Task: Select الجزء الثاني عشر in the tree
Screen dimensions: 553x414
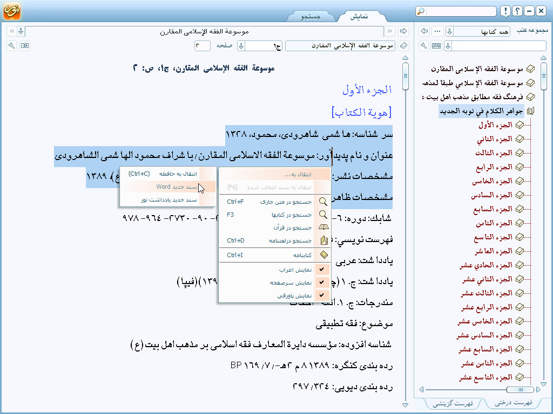Action: pos(488,279)
